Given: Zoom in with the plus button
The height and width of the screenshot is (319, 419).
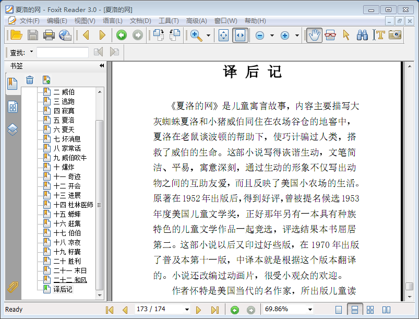Looking at the screenshot, I should 285,36.
